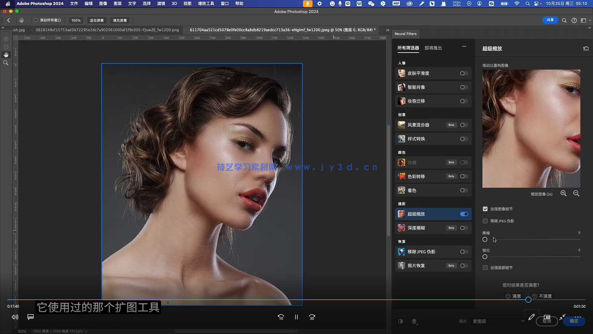Enable the 移除 JPEG 伪影 checkbox
Screen dimensions: 593x334
[x=485, y=221]
